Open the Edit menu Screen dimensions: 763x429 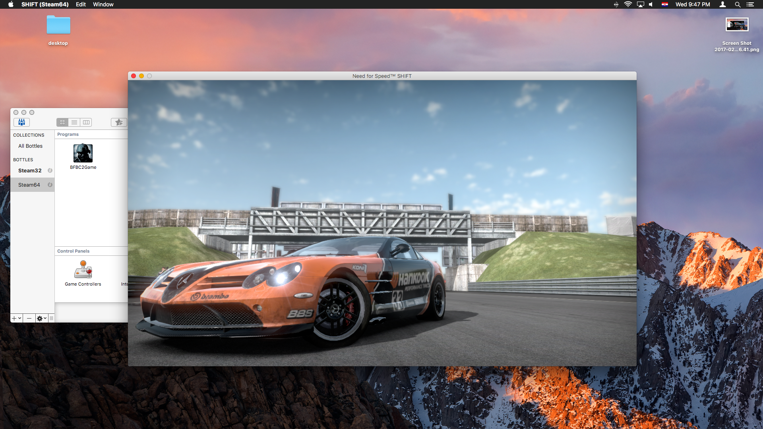tap(81, 4)
